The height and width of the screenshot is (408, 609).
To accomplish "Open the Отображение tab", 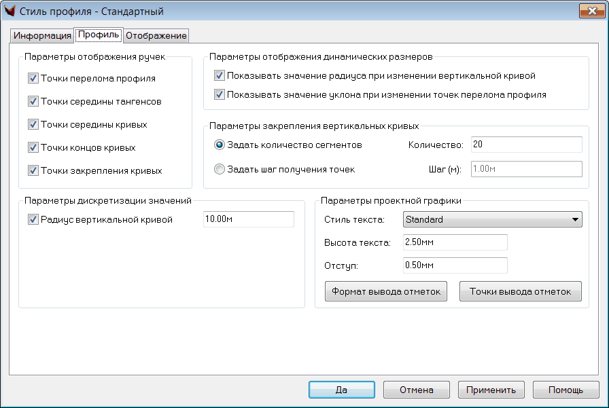I will (x=156, y=35).
